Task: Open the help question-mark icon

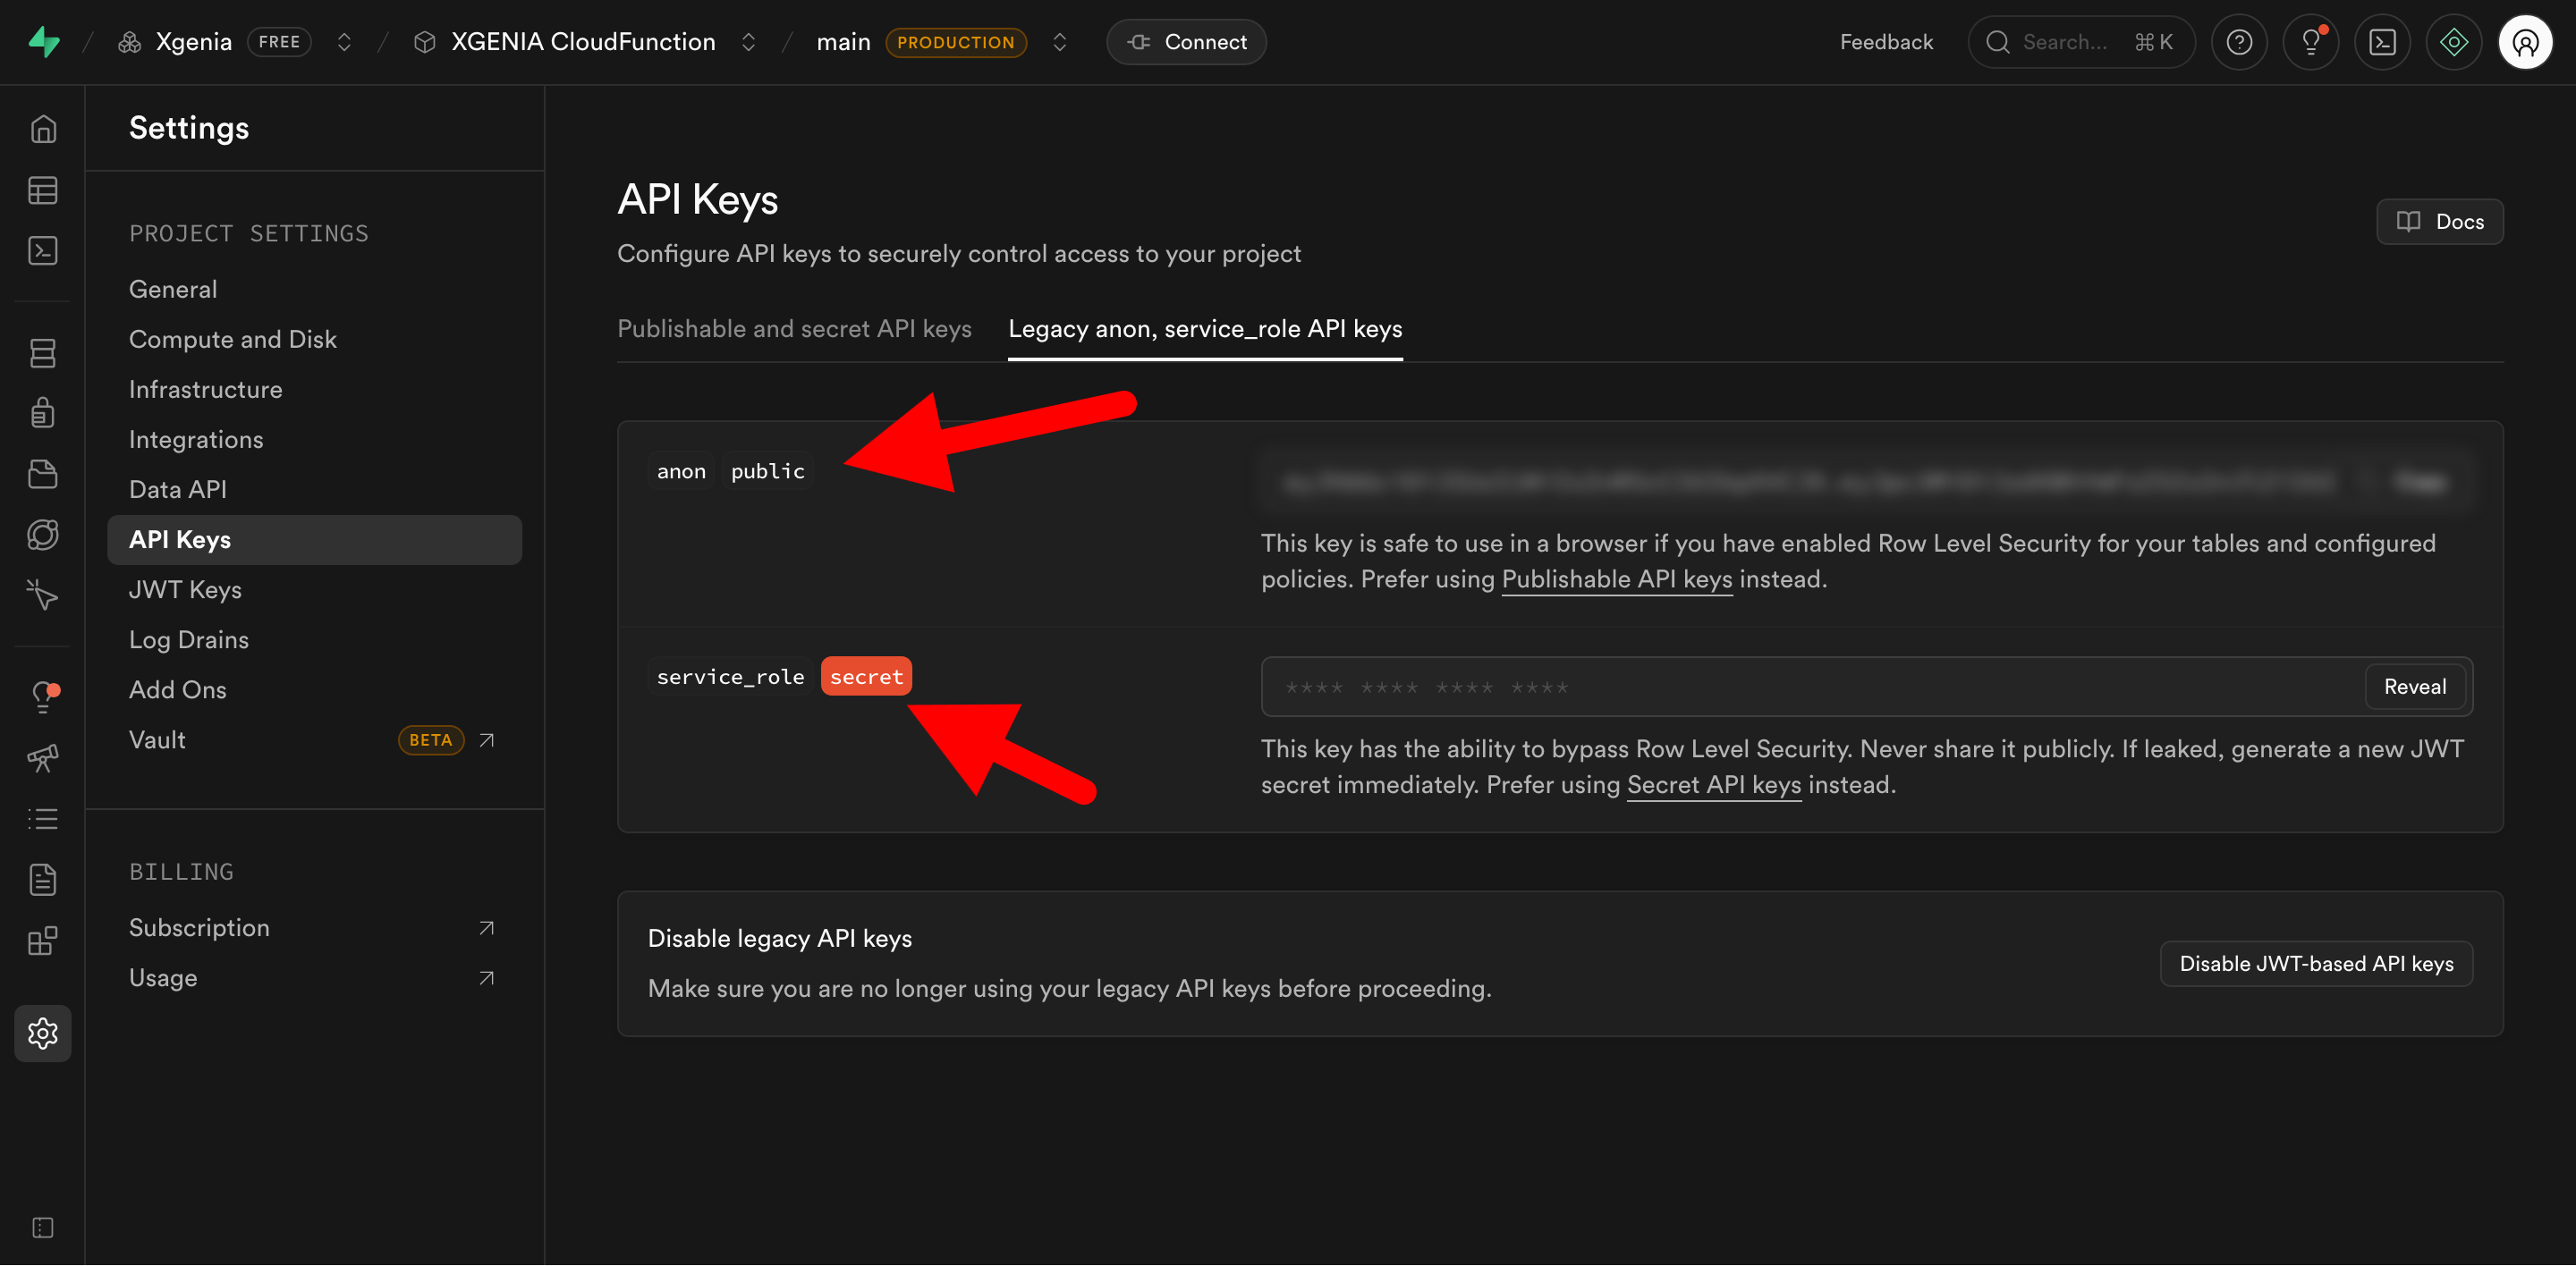Action: pyautogui.click(x=2239, y=41)
